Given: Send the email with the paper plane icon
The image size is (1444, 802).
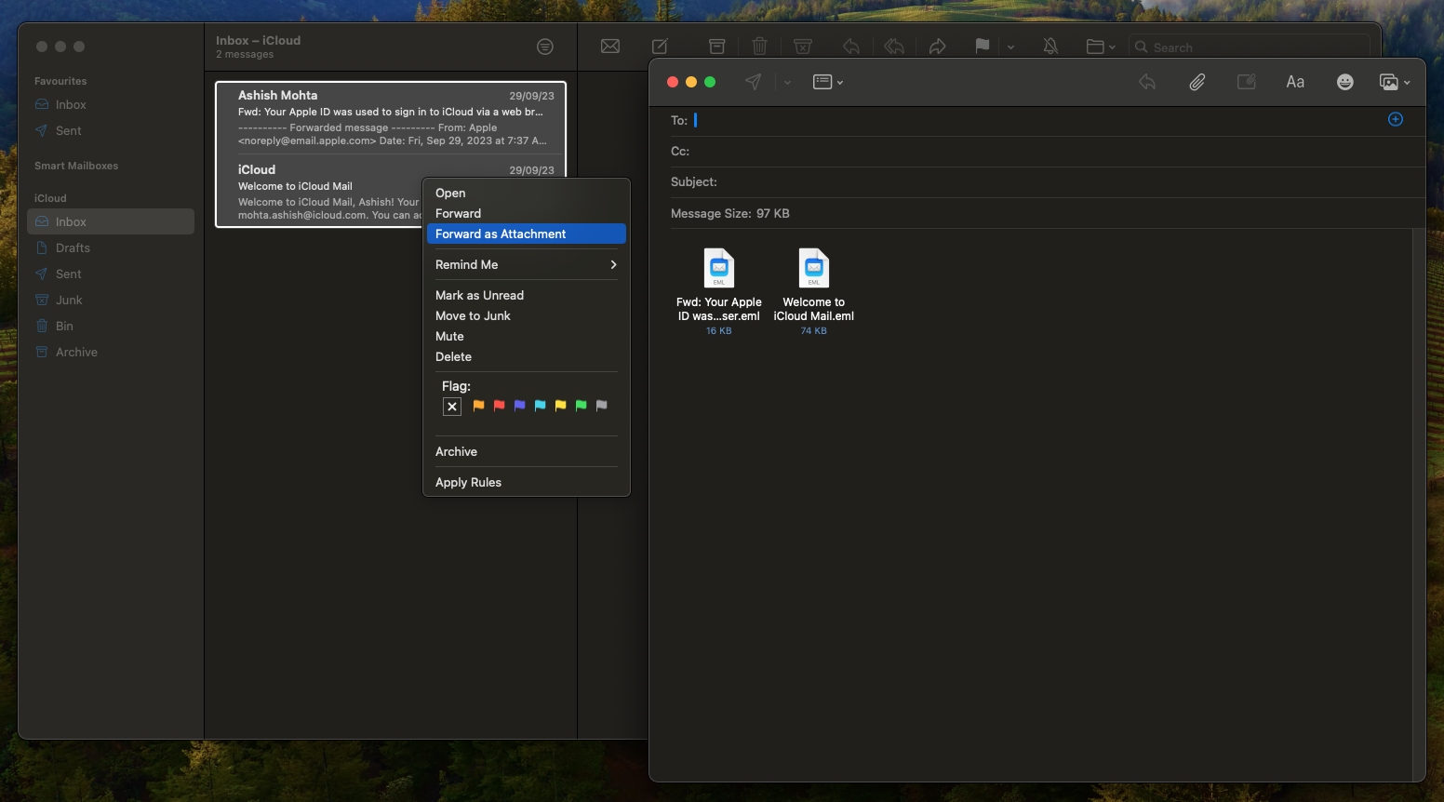Looking at the screenshot, I should click(753, 82).
